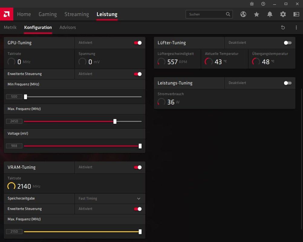Open the Advisors sub-tab
This screenshot has height=242, width=303.
(x=68, y=28)
